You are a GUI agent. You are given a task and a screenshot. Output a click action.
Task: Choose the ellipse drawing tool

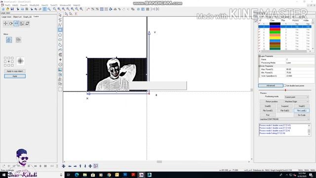[60, 40]
